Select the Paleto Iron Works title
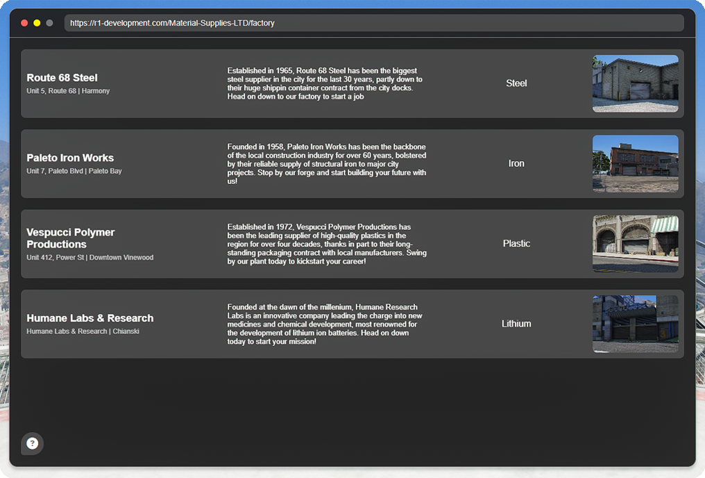Image resolution: width=705 pixels, height=478 pixels. (70, 158)
